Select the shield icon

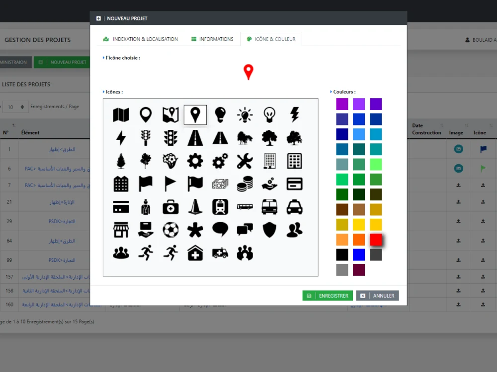[x=269, y=230]
